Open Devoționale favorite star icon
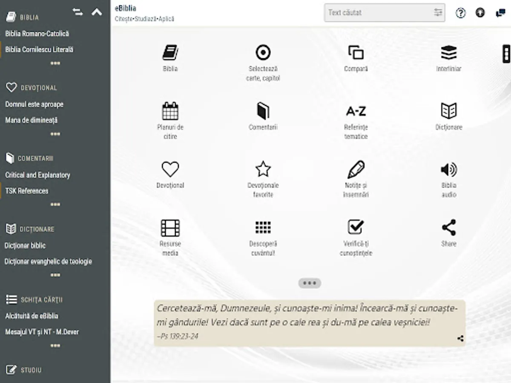This screenshot has height=383, width=511. coord(263,169)
